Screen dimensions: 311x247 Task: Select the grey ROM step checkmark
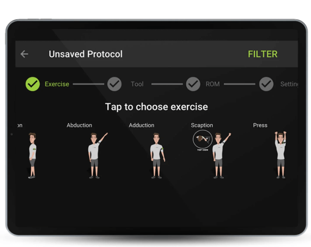pos(193,84)
